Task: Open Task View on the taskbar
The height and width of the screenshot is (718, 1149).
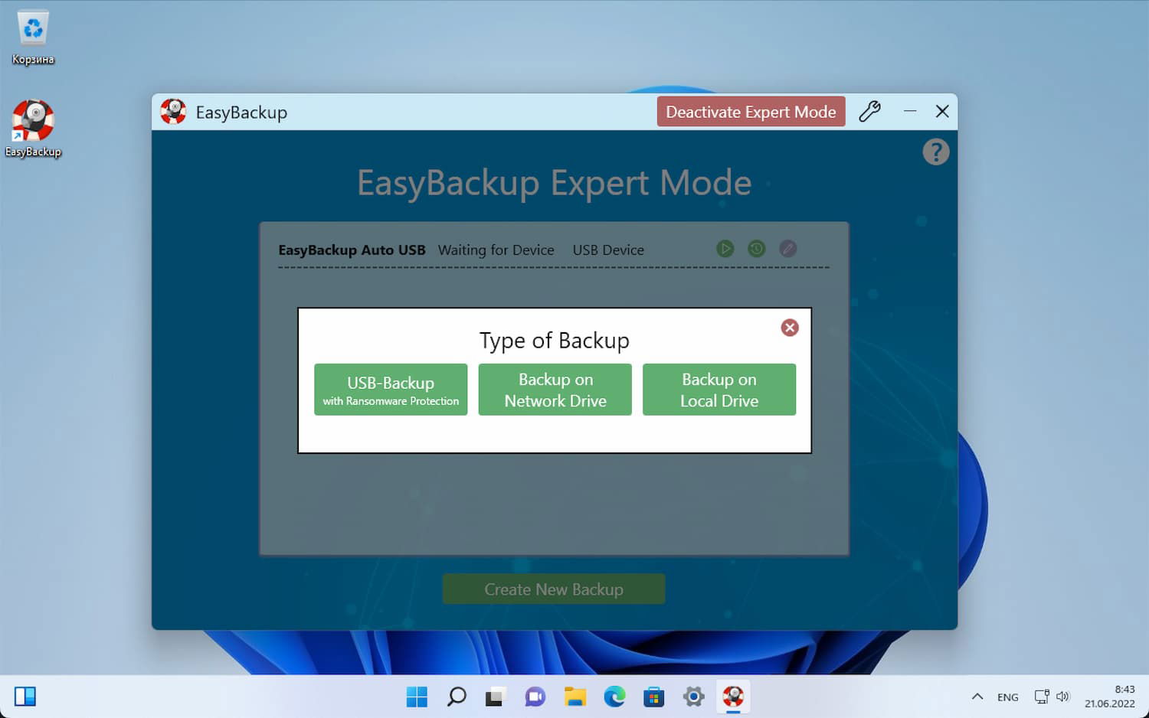Action: click(495, 697)
